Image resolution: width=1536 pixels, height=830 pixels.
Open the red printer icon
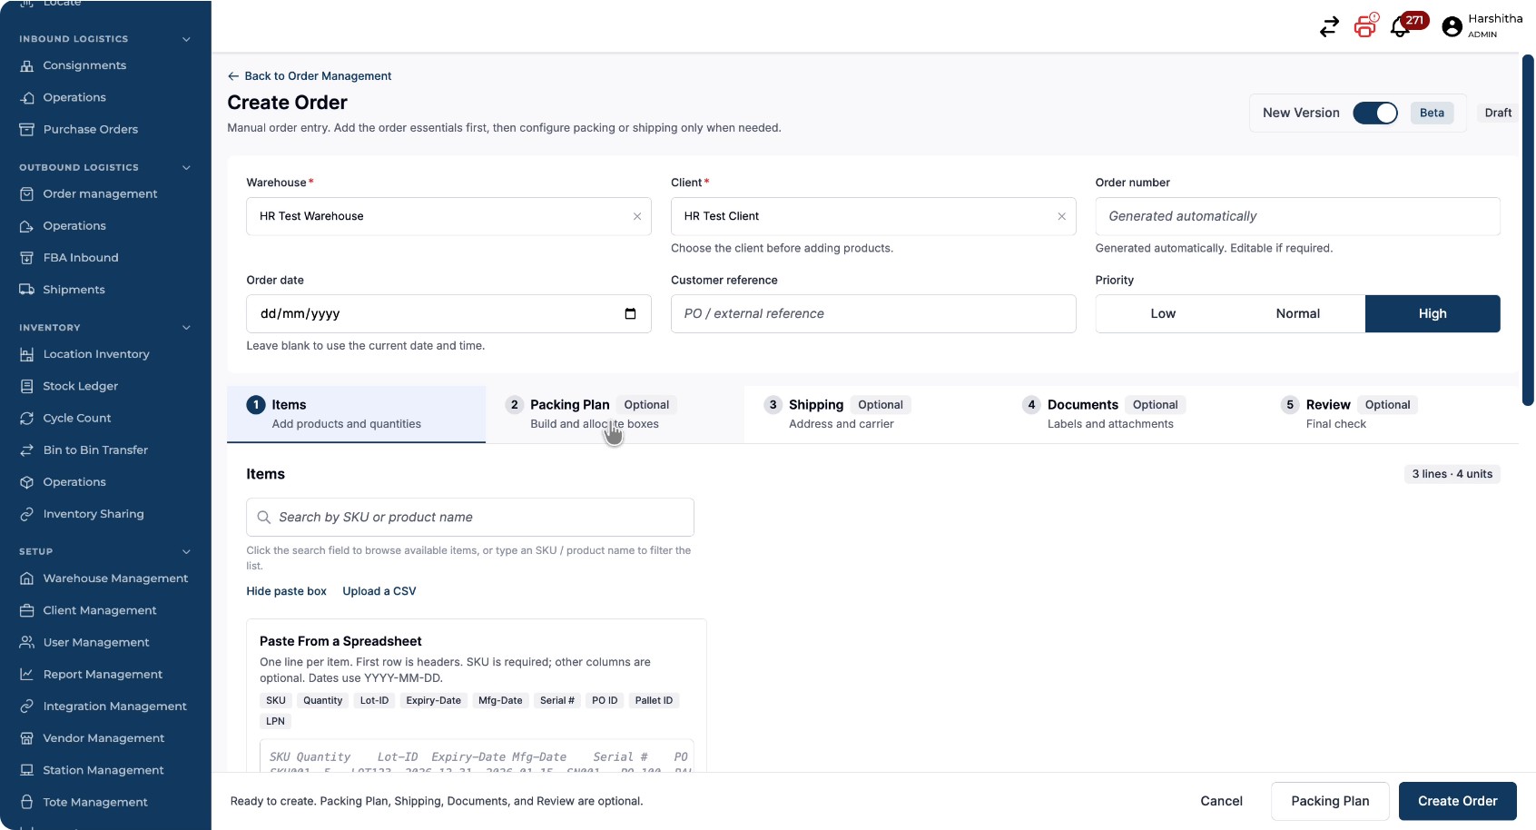1365,26
